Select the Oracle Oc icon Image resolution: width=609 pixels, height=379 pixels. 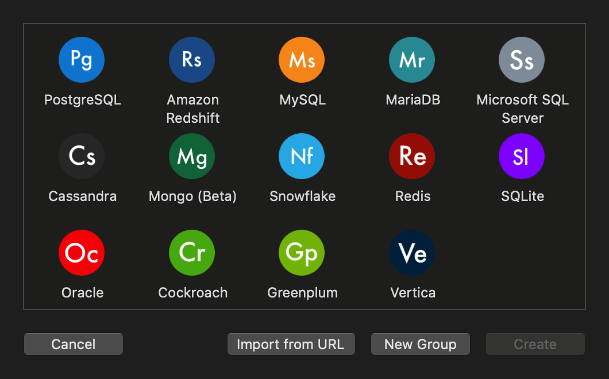point(82,253)
